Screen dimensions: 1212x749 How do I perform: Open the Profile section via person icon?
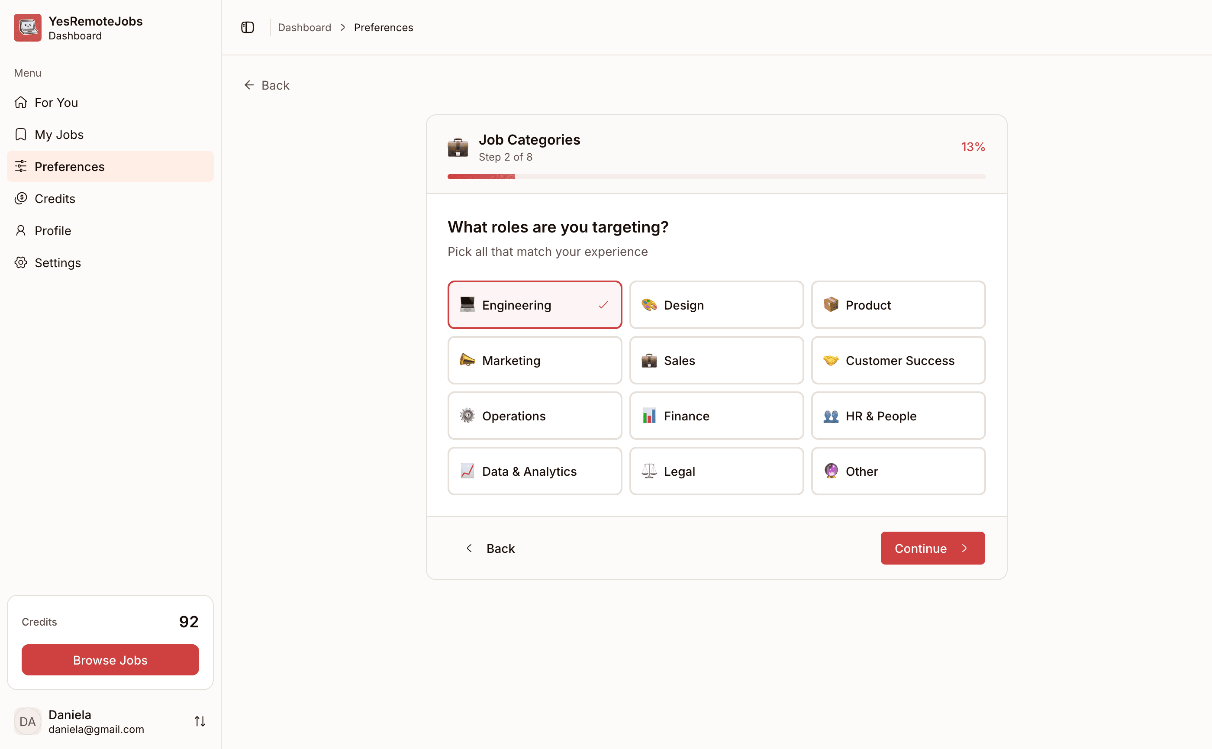[x=21, y=230]
